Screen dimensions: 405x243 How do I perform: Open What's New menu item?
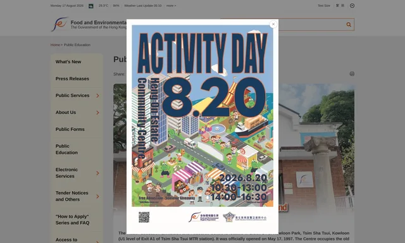pyautogui.click(x=68, y=62)
